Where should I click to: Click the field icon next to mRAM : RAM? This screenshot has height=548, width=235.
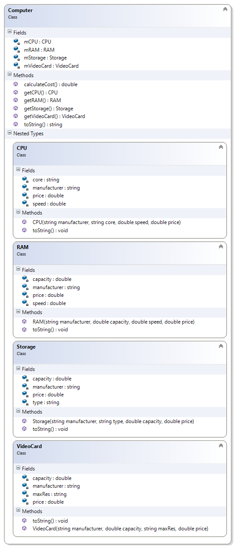[x=16, y=50]
